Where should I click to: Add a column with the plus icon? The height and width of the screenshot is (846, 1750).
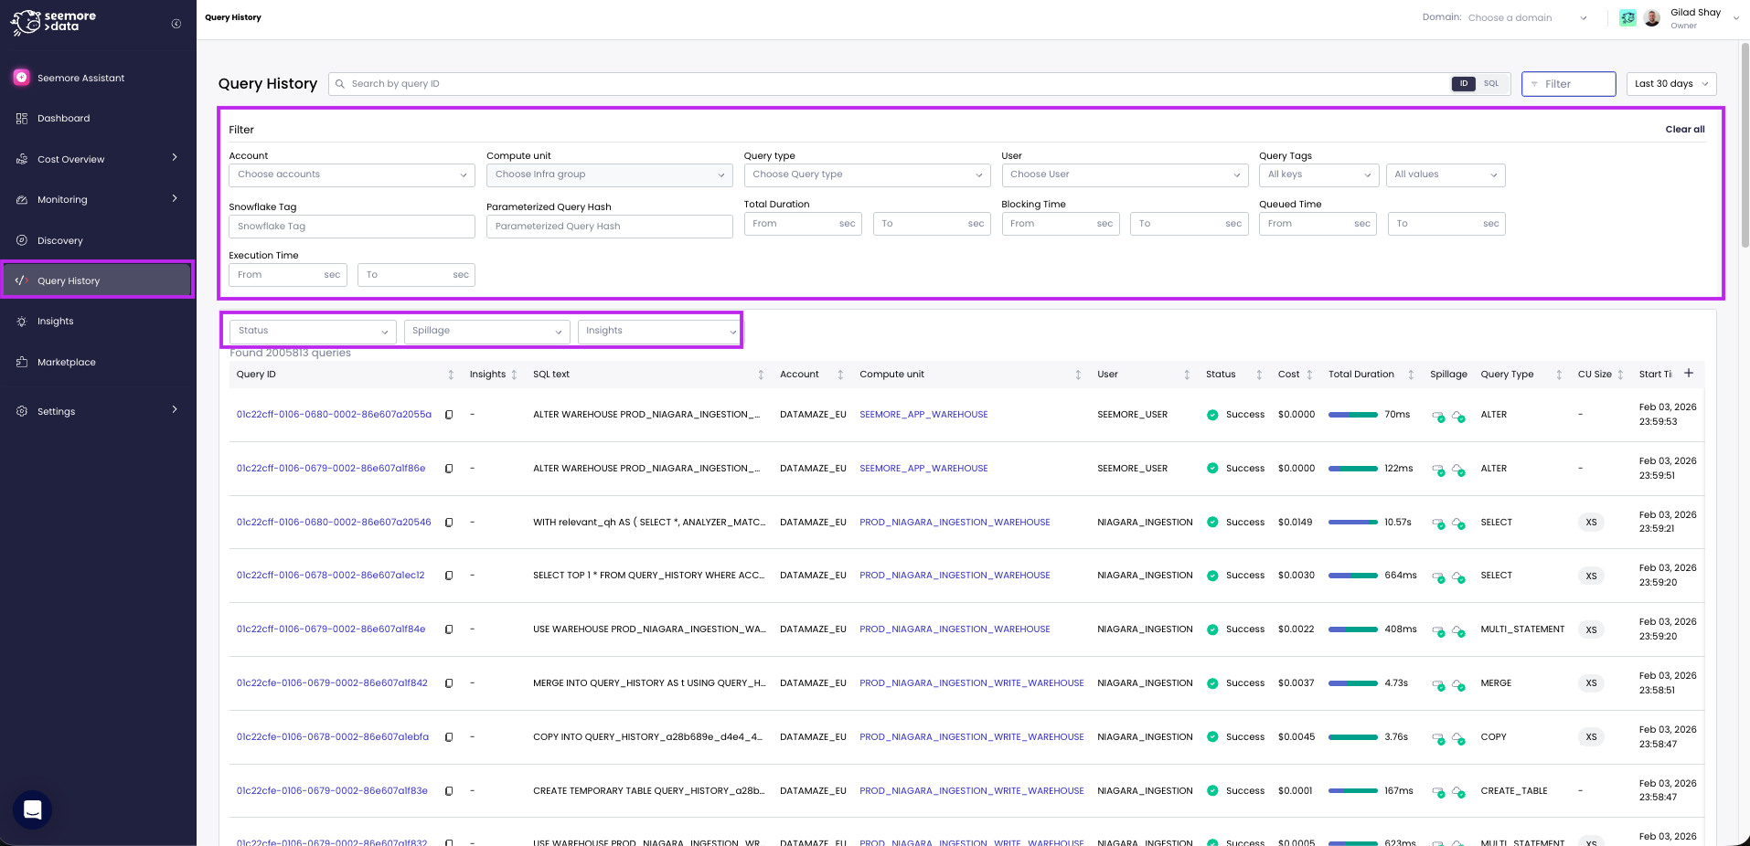click(1689, 373)
